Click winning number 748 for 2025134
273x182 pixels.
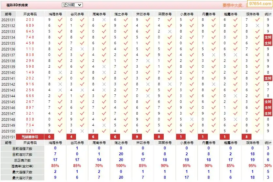(x=30, y=37)
